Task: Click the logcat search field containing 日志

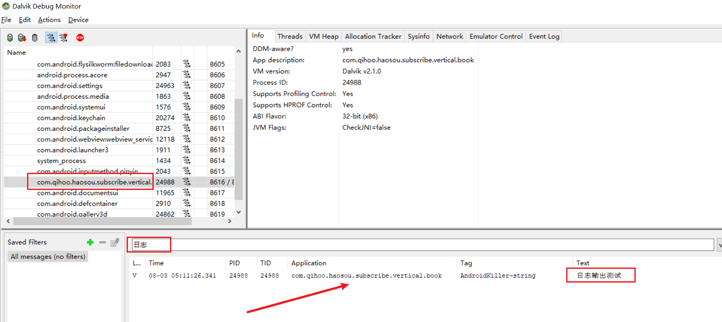Action: [423, 245]
